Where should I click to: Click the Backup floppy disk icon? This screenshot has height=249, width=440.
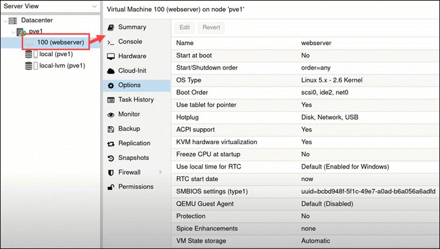[111, 129]
